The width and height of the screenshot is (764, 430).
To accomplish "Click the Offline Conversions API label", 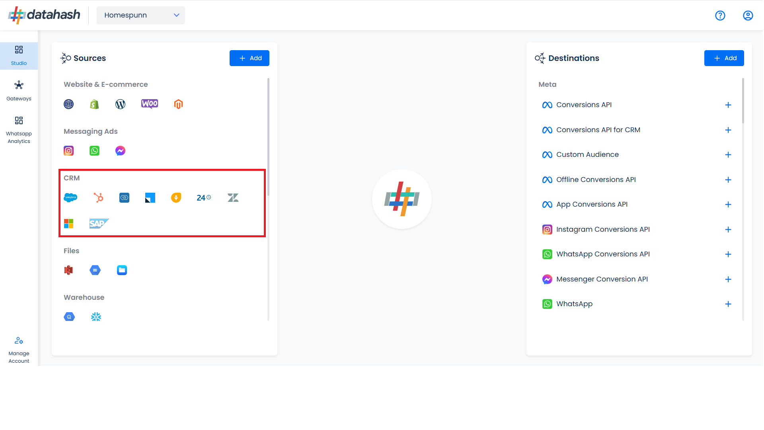I will click(x=596, y=180).
